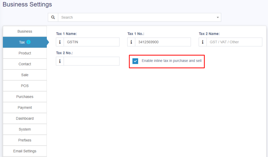Click info icon in Tax 2 No. field
This screenshot has height=157, width=268.
60,61
